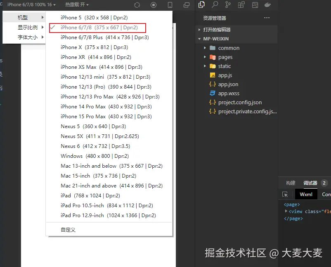331x267 pixels.
Task: Choose Nexus 5X device option
Action: click(109, 136)
